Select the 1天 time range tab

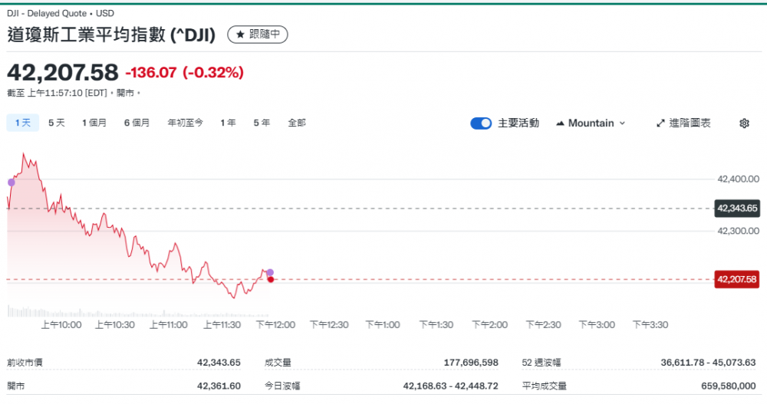22,123
